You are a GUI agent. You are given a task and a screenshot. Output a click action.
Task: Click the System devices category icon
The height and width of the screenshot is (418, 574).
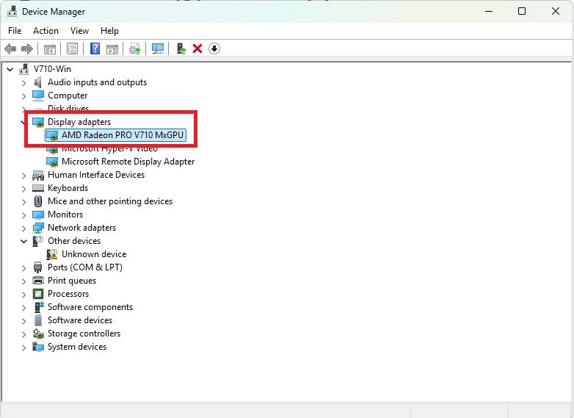point(38,347)
